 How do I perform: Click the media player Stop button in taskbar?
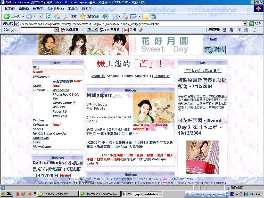tap(203, 194)
